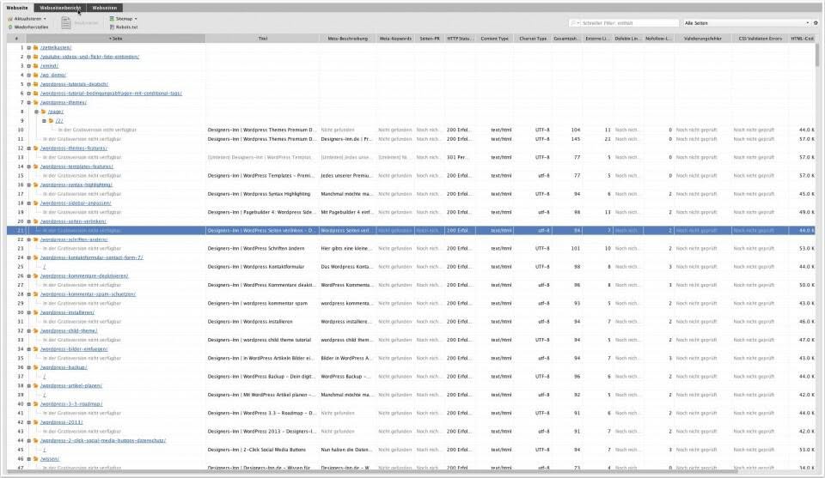The width and height of the screenshot is (825, 478).
Task: Click folder icon of /wissen/ row
Action: (36, 458)
